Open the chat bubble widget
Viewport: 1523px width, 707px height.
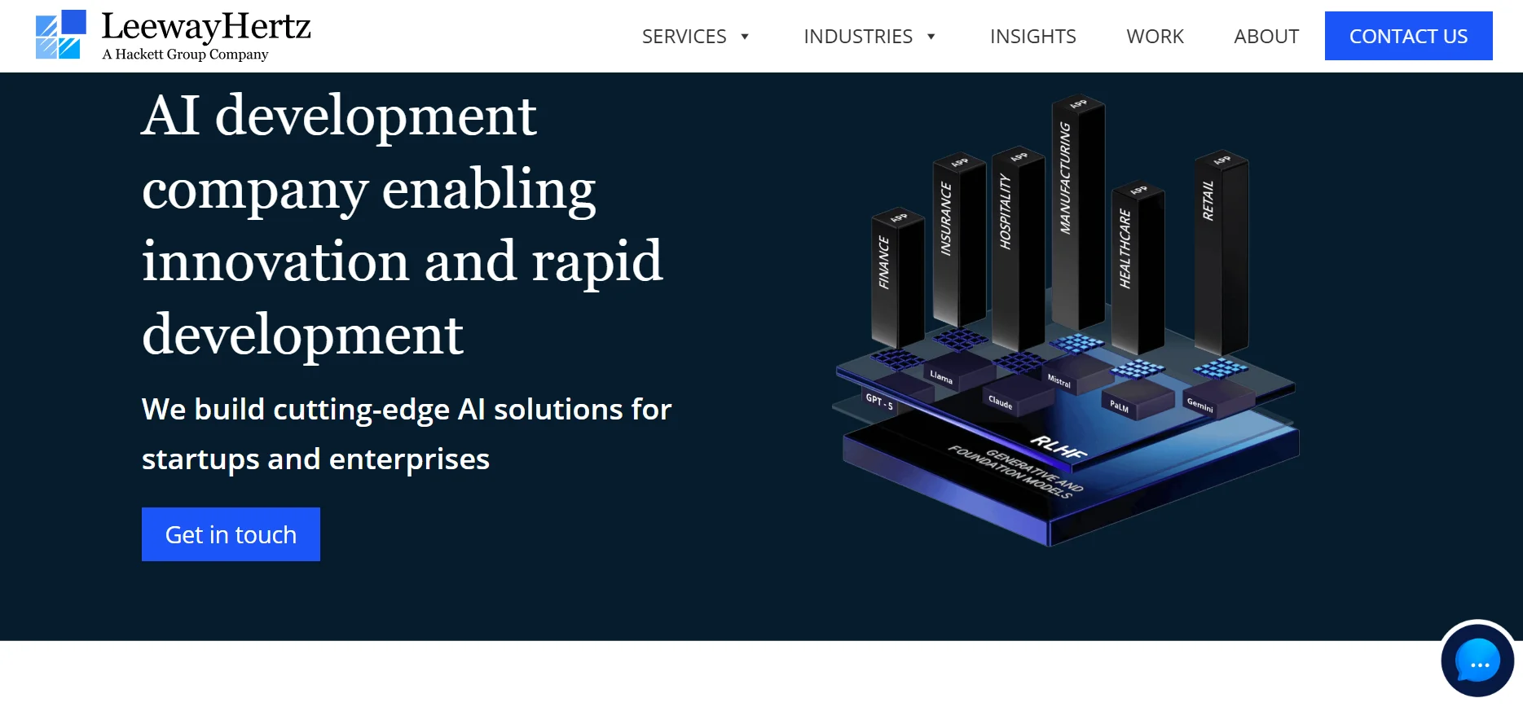(x=1477, y=661)
